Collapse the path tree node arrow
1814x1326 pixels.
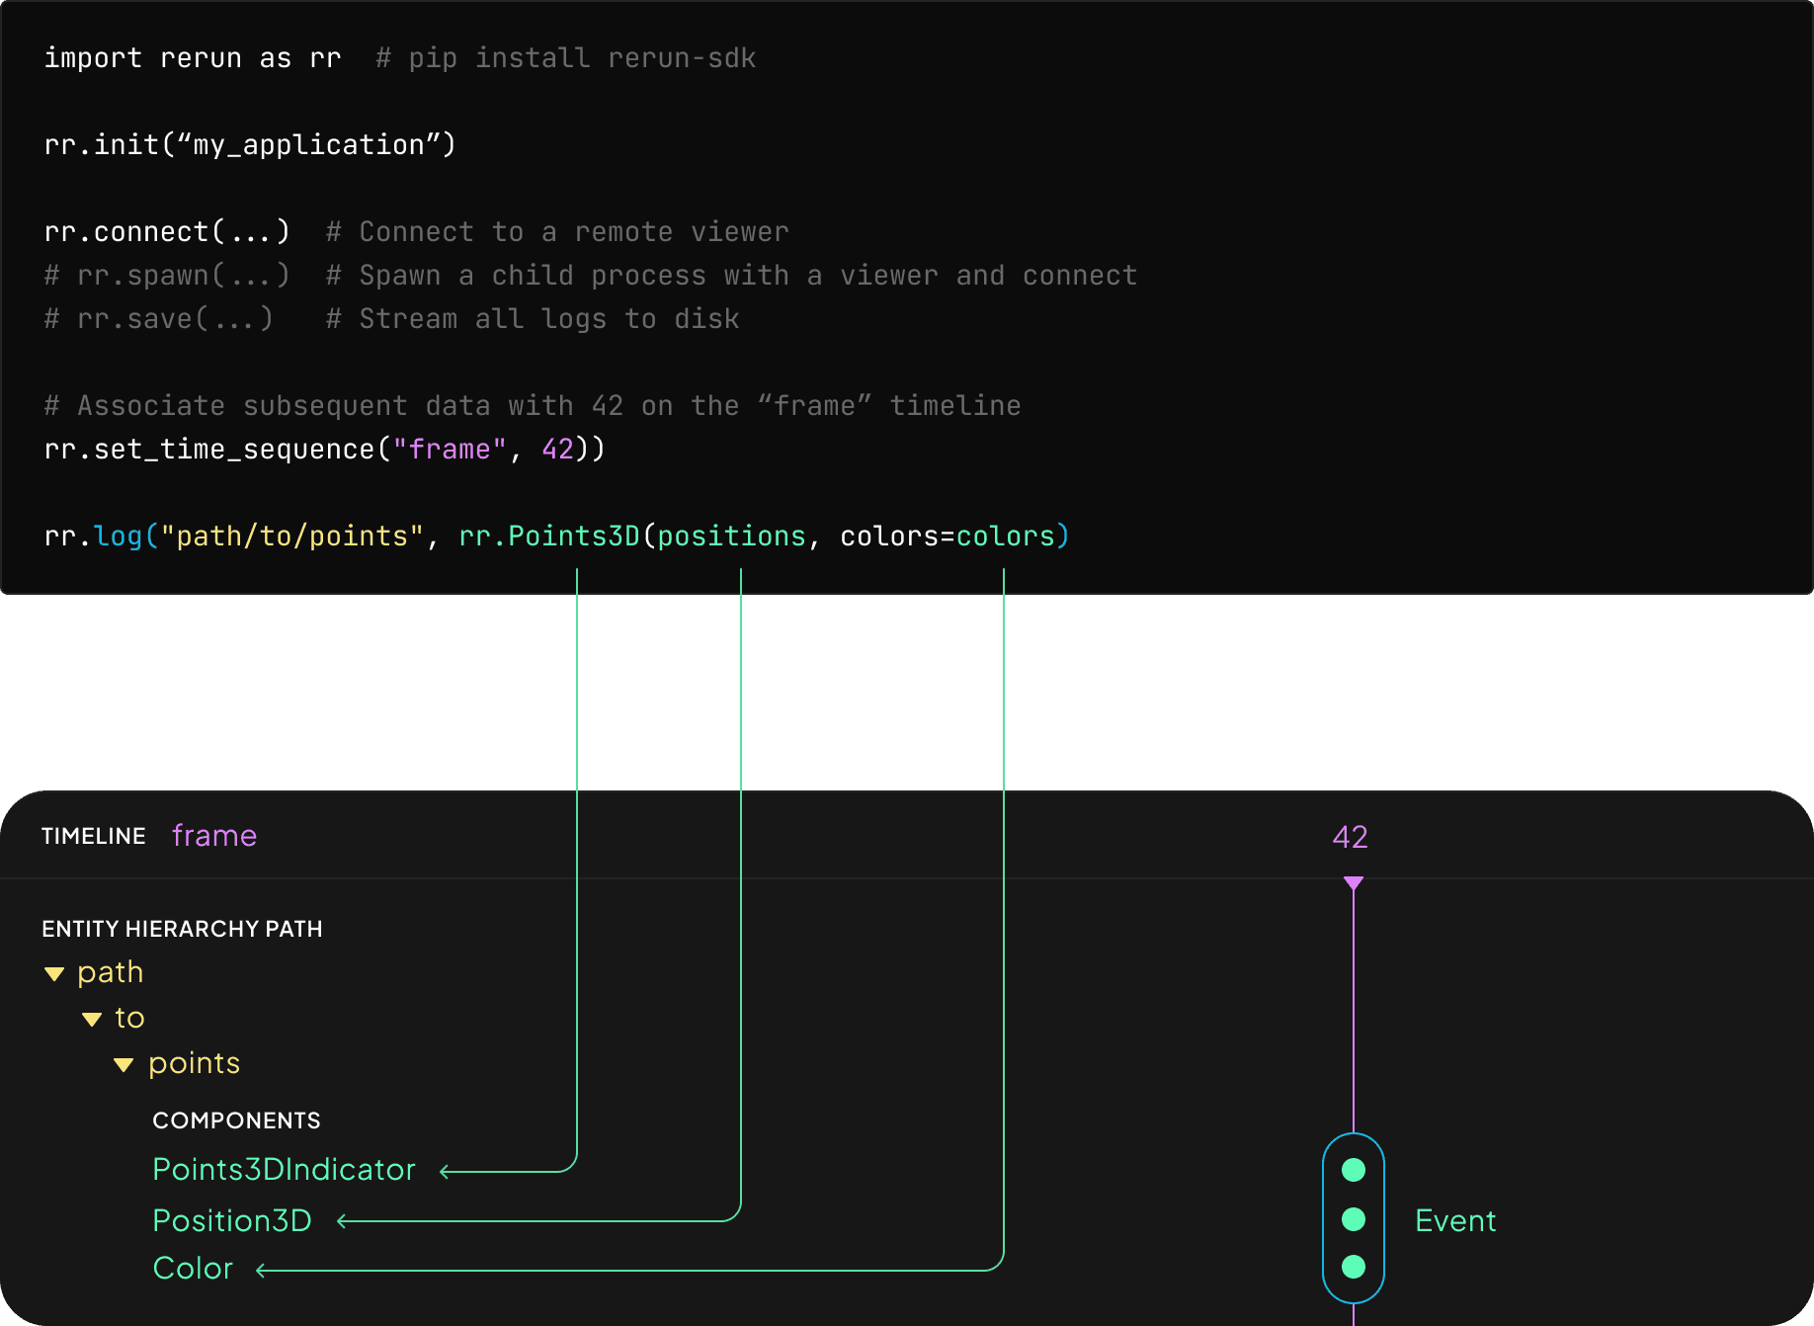point(54,974)
